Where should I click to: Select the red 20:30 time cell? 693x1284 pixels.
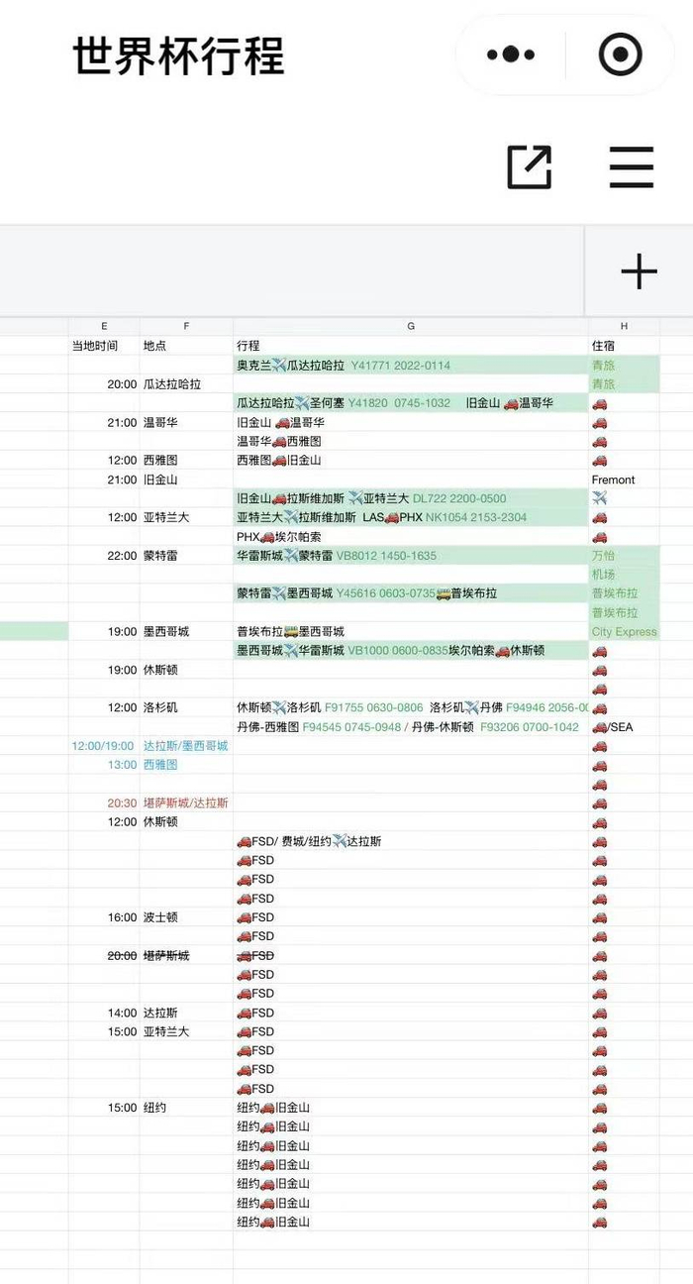pos(104,803)
